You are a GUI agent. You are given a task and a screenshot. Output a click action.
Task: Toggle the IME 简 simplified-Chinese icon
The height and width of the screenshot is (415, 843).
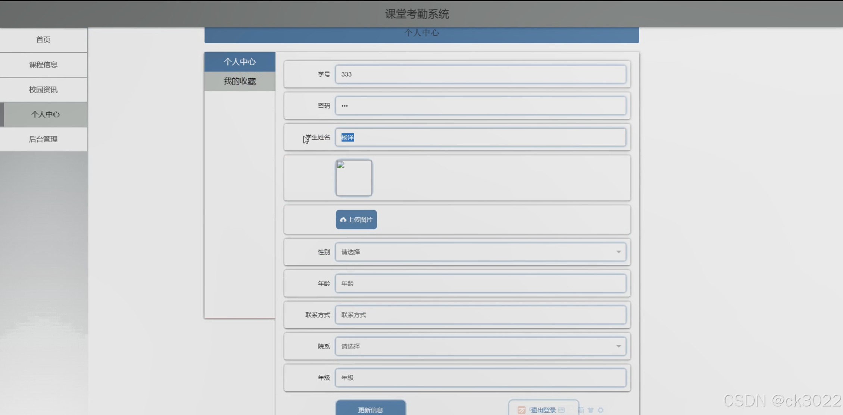point(581,410)
